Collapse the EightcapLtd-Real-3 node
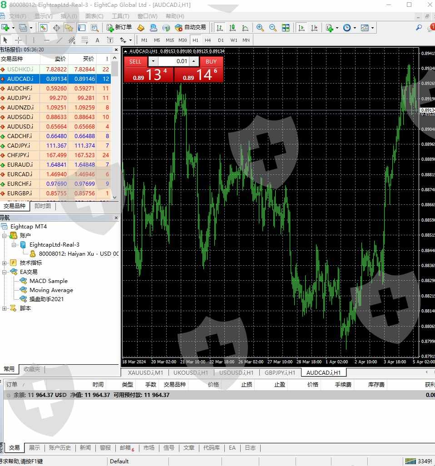Image resolution: width=435 pixels, height=466 pixels. coord(14,245)
